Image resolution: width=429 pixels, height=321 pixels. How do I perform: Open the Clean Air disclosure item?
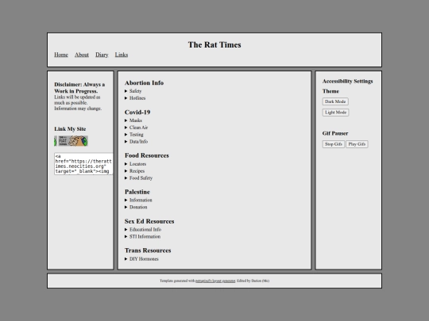(x=136, y=128)
